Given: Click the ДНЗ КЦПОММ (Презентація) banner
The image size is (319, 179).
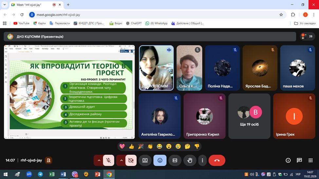Looking at the screenshot, I should (150, 37).
